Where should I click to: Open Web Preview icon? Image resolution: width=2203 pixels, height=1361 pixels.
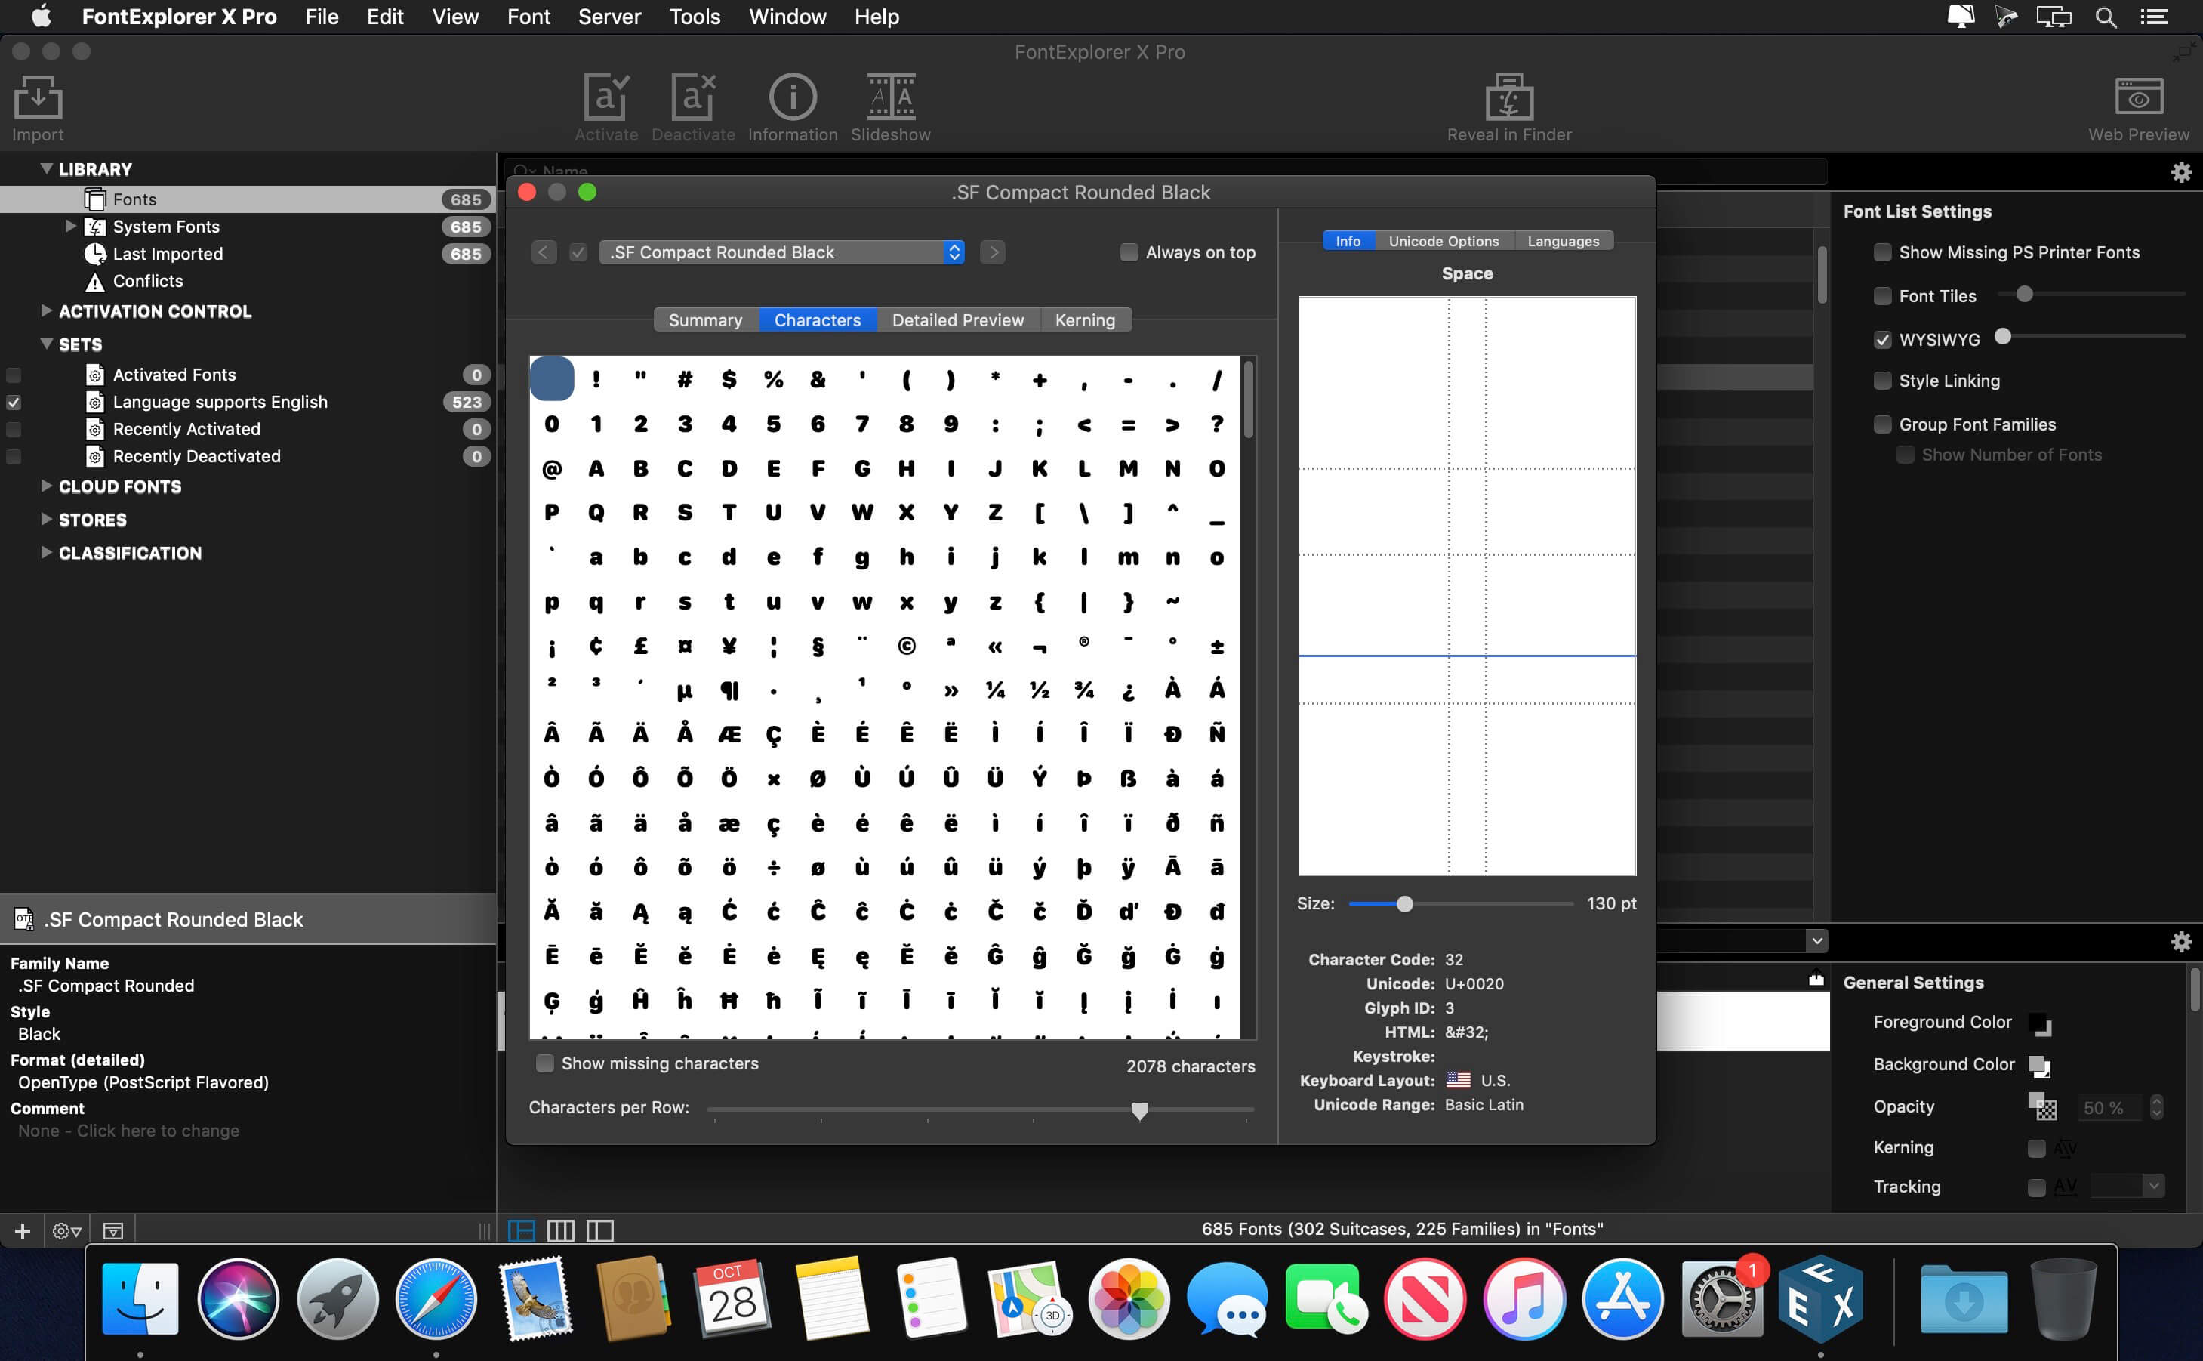point(2138,97)
